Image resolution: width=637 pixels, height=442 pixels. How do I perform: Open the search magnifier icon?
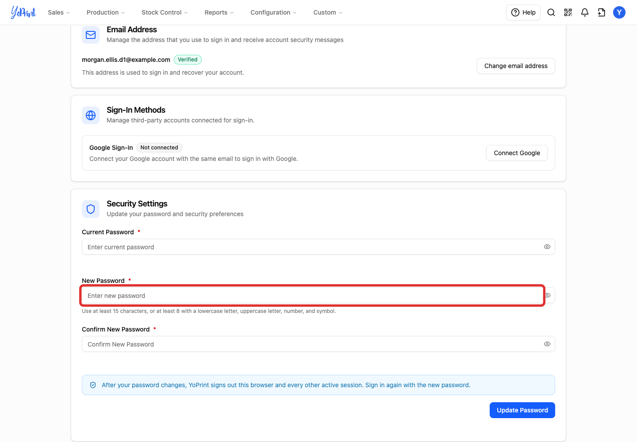click(551, 12)
